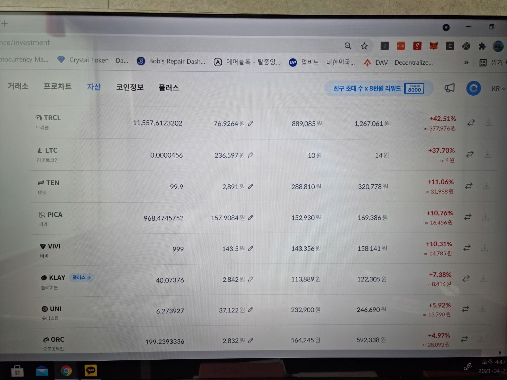Open the KR language dropdown
Image resolution: width=507 pixels, height=380 pixels.
pos(498,89)
